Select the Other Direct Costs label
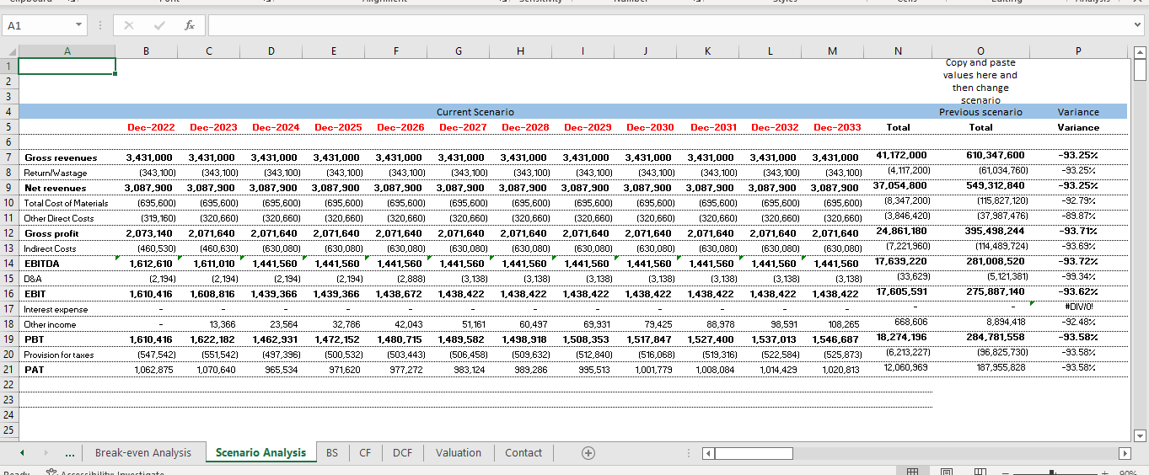This screenshot has width=1149, height=475. point(59,218)
